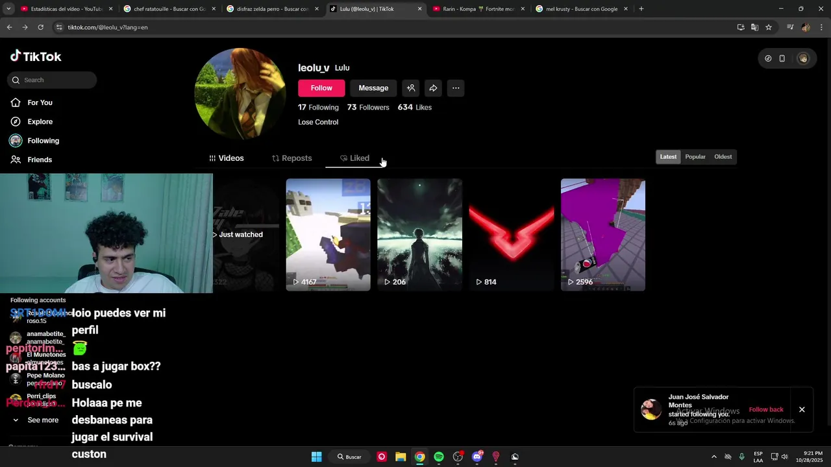831x467 pixels.
Task: Go forward in the browser
Action: (25, 27)
